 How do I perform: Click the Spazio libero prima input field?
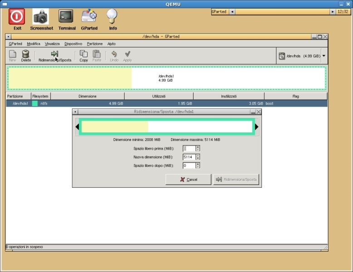click(x=189, y=148)
